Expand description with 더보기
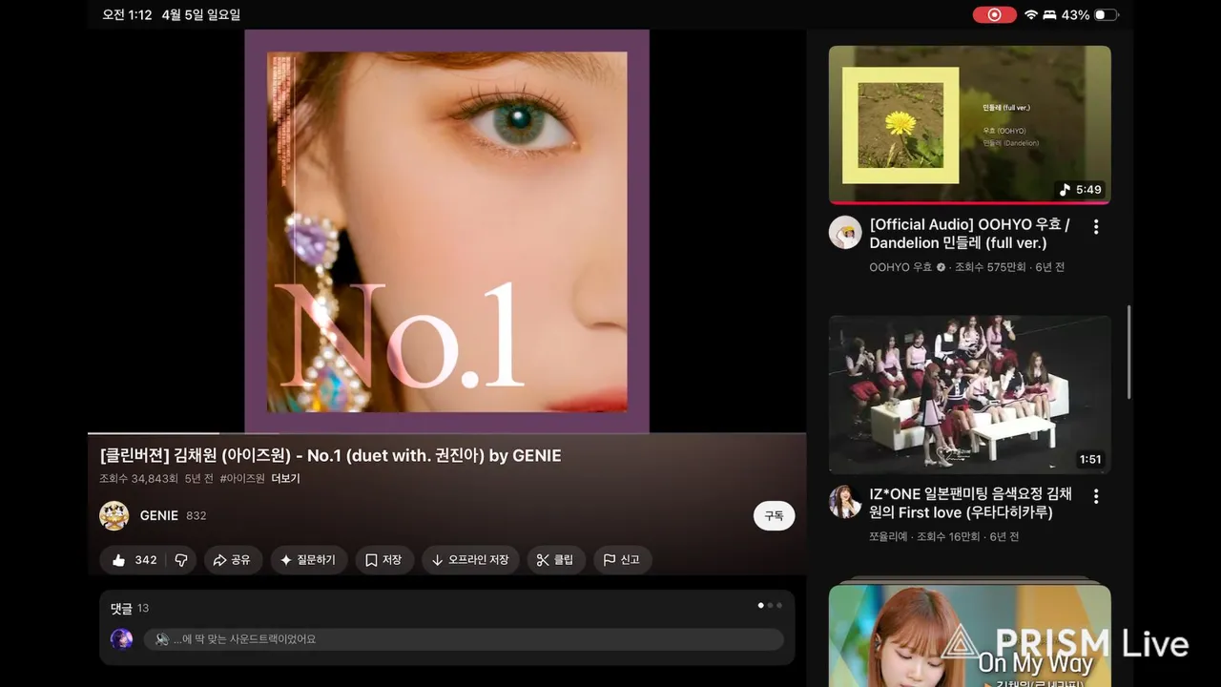The image size is (1221, 687). point(285,479)
